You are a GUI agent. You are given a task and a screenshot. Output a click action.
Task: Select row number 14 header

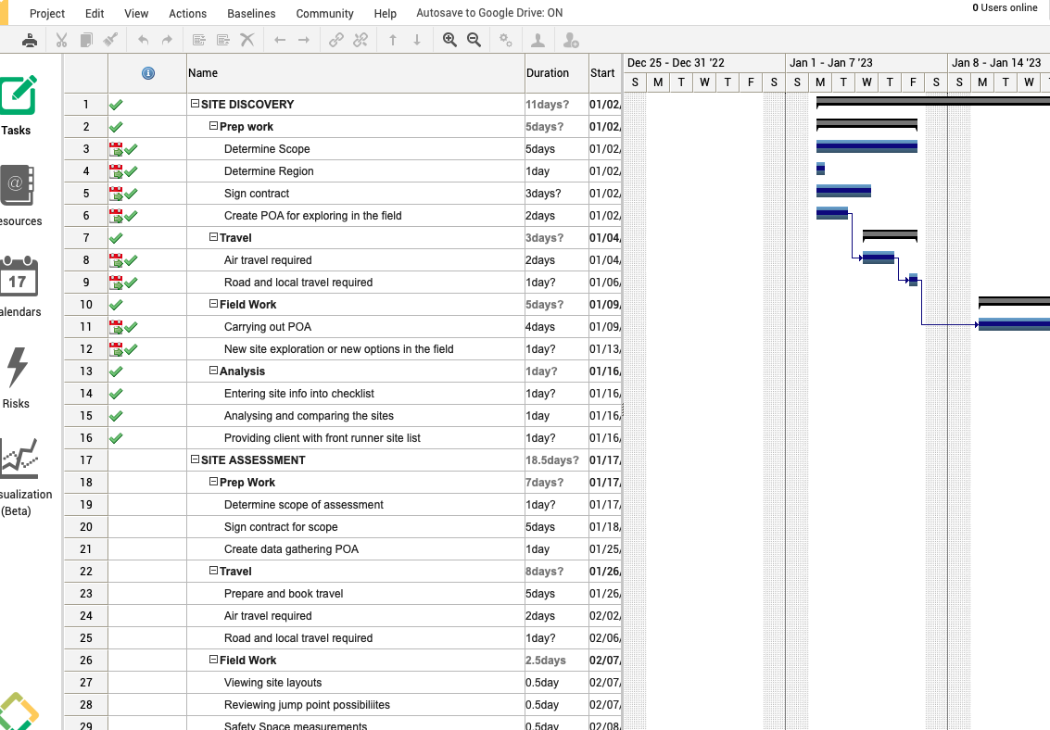coord(85,394)
